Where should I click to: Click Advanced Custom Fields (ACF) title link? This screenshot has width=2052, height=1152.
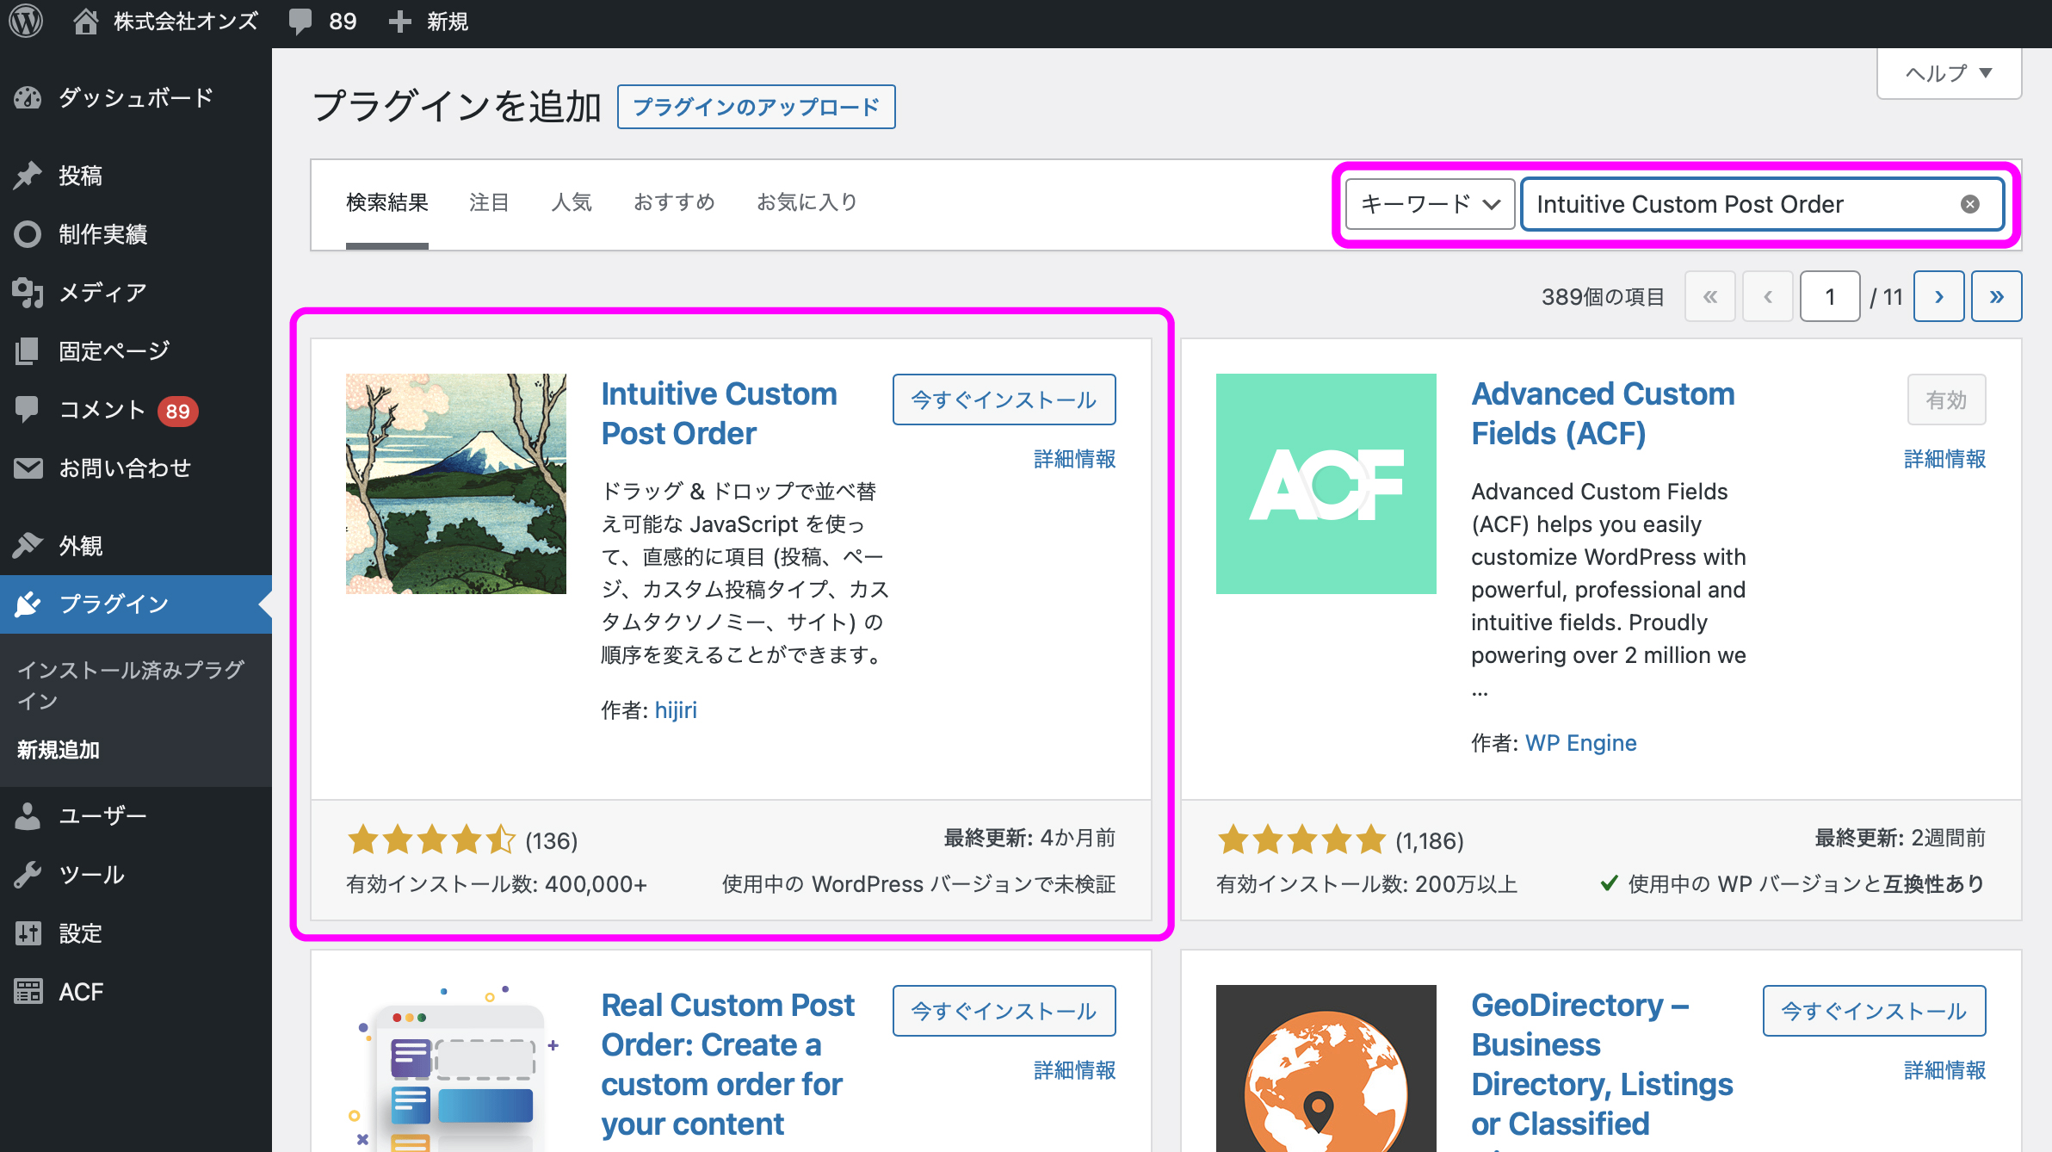(x=1603, y=413)
